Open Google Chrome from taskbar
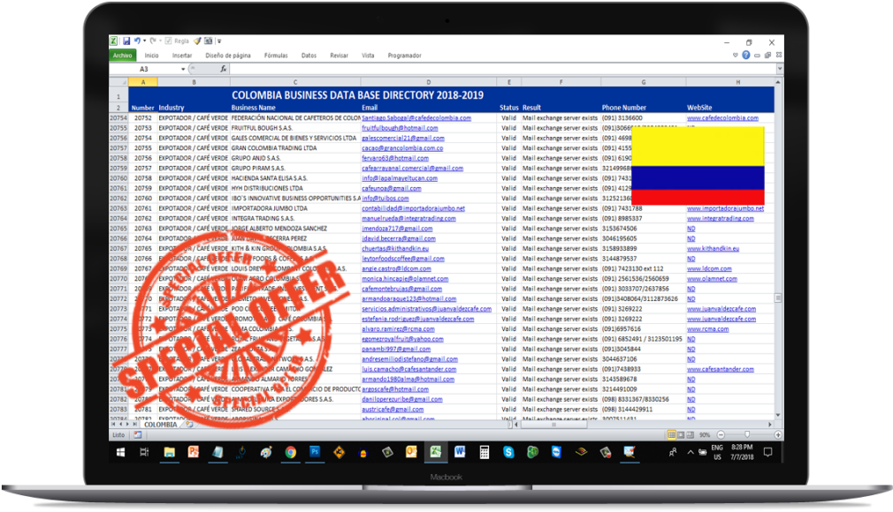 [x=291, y=452]
